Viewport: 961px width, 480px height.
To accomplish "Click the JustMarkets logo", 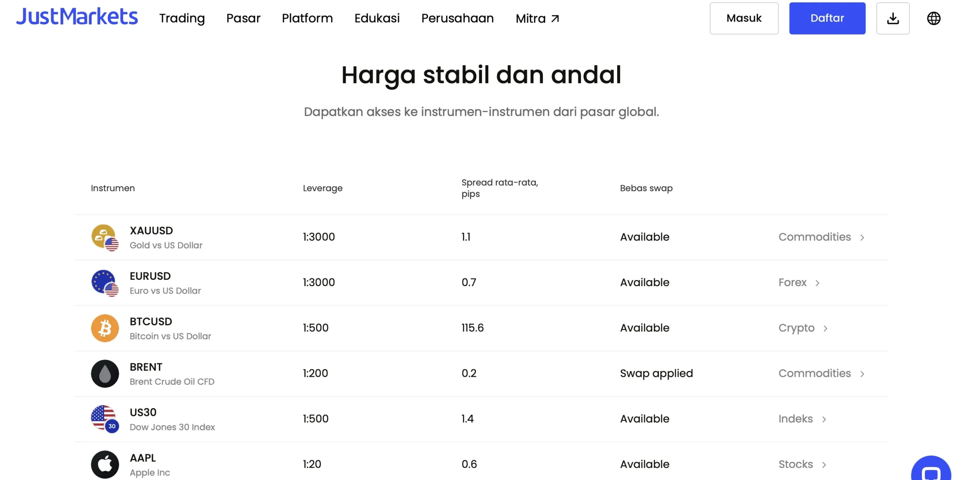I will tap(77, 16).
